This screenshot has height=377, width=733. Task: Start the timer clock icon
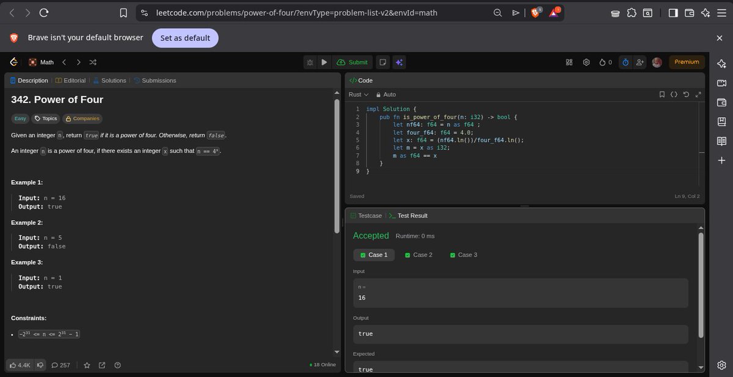pos(625,62)
